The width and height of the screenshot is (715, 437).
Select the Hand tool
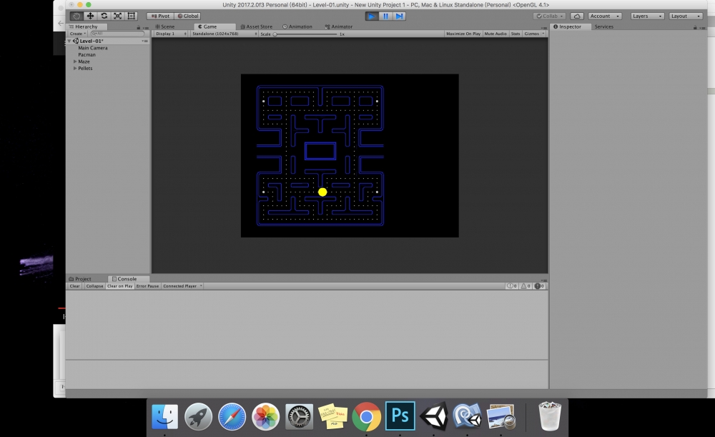point(77,16)
